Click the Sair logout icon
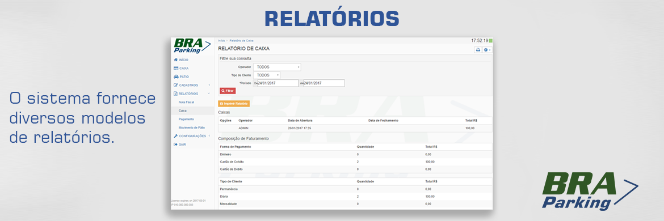The image size is (664, 221). tap(176, 144)
